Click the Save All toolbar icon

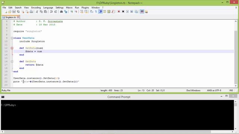(18, 12)
